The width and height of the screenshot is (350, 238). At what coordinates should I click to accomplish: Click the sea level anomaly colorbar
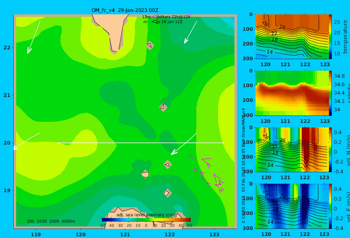pos(146,219)
